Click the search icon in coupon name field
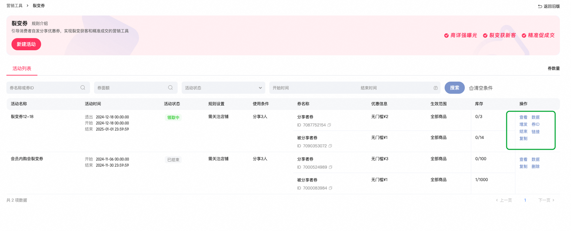 tap(83, 88)
